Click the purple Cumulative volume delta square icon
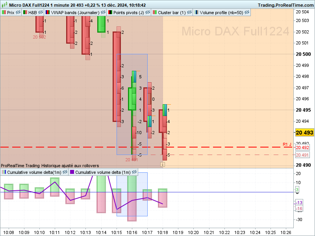This screenshot has height=236, width=315. [x=72, y=172]
